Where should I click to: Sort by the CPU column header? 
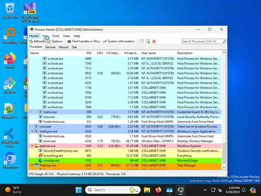[98, 53]
